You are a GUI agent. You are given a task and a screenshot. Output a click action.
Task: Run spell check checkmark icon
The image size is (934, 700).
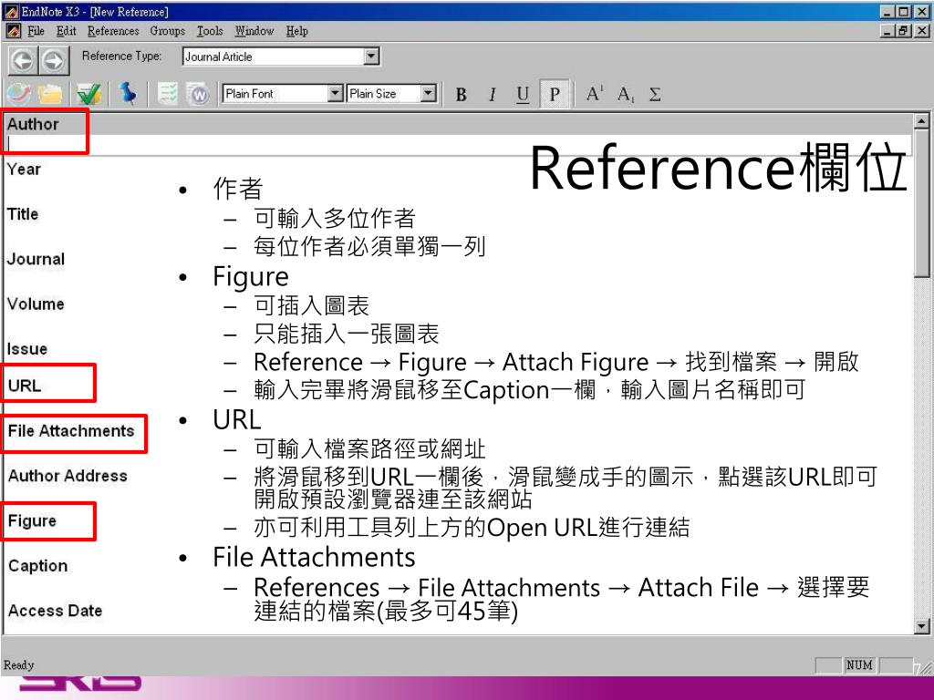point(88,94)
